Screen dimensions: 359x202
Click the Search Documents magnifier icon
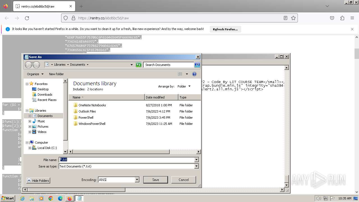[x=197, y=65]
